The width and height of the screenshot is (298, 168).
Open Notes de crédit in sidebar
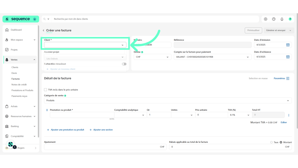click(x=19, y=85)
